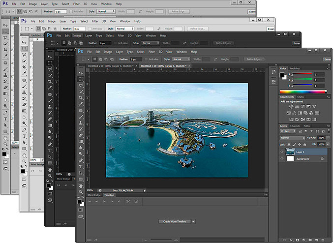Select the Type tool in the light gray window
The height and width of the screenshot is (243, 334).
tap(24, 136)
